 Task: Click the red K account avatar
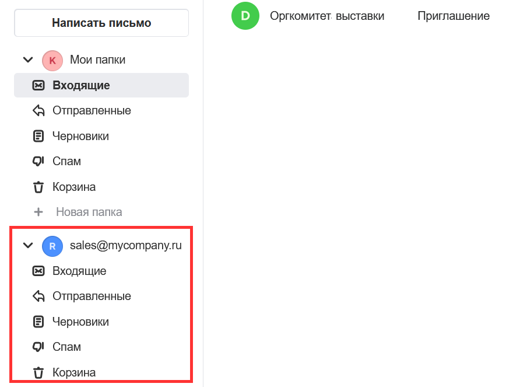click(x=52, y=60)
